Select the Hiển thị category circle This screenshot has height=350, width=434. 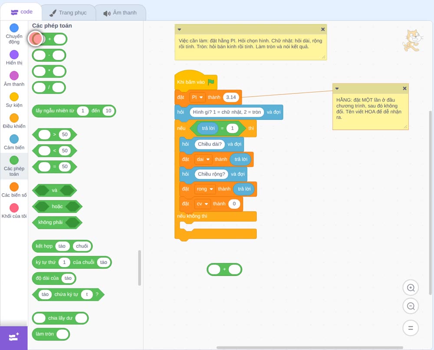pyautogui.click(x=14, y=55)
